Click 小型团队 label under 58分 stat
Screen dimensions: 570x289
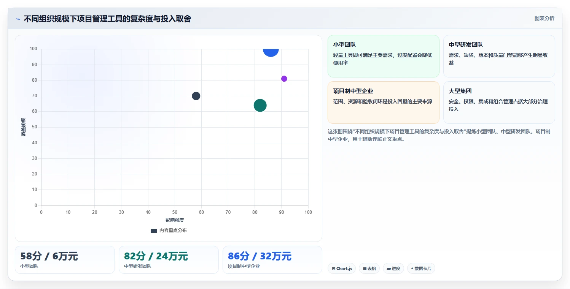pos(29,266)
